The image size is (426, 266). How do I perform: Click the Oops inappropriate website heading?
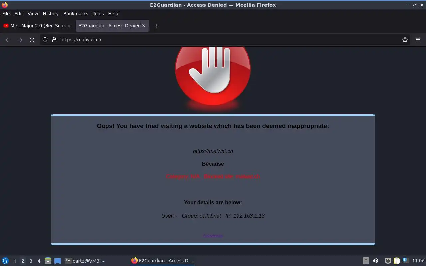point(213,126)
